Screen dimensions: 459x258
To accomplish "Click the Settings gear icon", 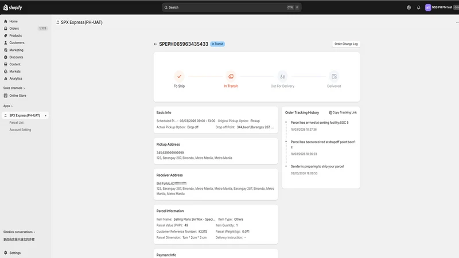I will (6, 253).
